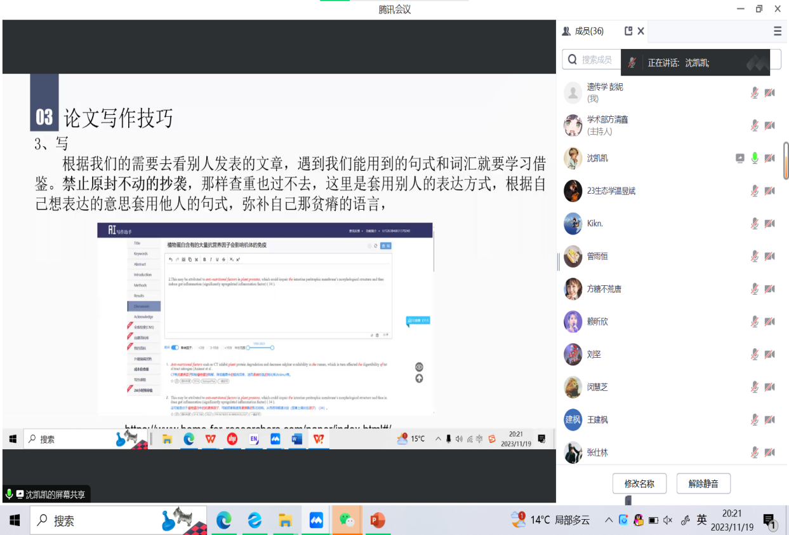The height and width of the screenshot is (535, 789).
Task: Toggle camera for 遗传学 彭妮 (我)
Action: tap(769, 93)
